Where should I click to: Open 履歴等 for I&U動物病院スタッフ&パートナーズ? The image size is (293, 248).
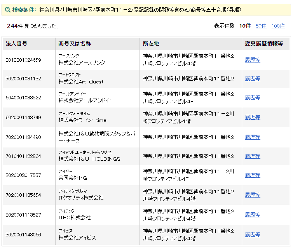coord(253,137)
